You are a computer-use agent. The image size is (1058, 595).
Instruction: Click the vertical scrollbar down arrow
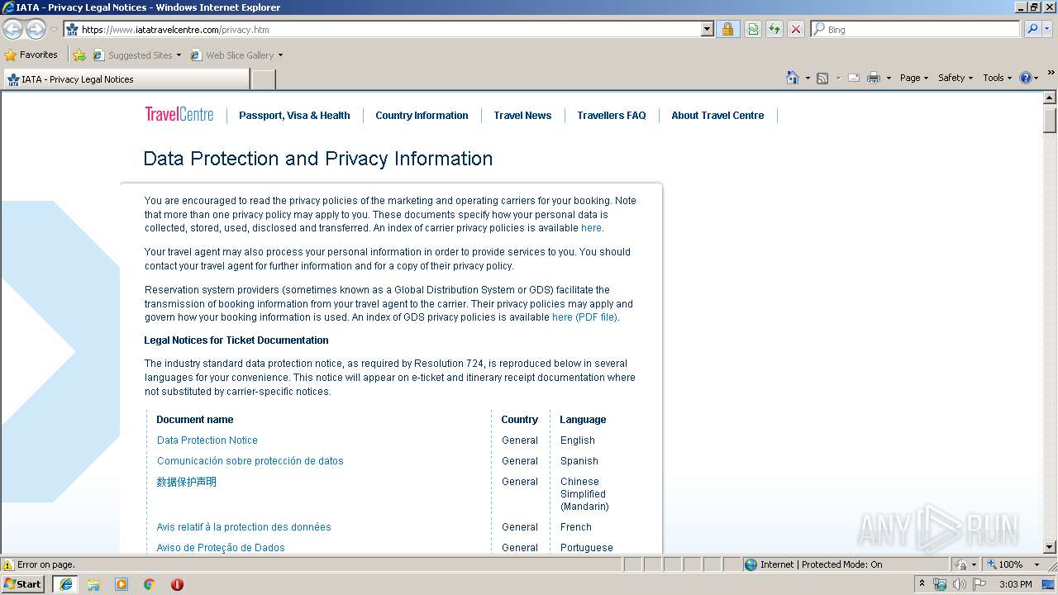tap(1050, 546)
